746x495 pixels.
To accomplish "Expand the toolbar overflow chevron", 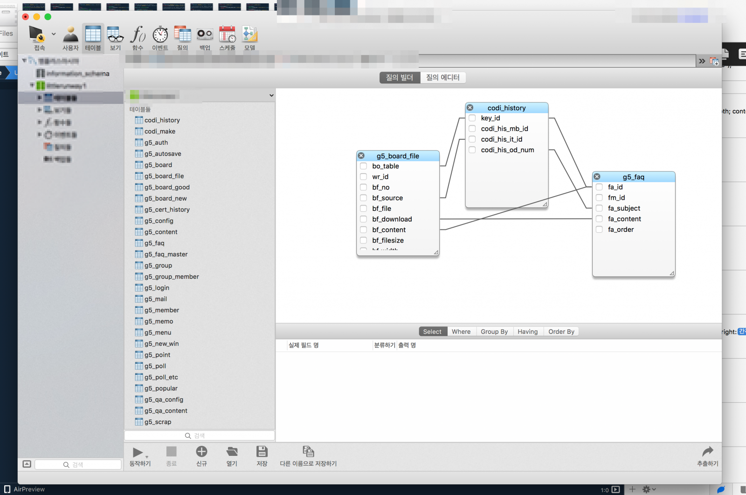I will 702,61.
